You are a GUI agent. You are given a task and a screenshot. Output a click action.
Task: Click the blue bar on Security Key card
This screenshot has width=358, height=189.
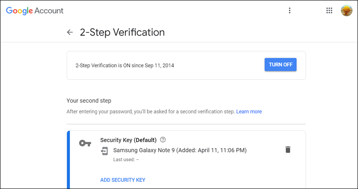tap(68, 160)
